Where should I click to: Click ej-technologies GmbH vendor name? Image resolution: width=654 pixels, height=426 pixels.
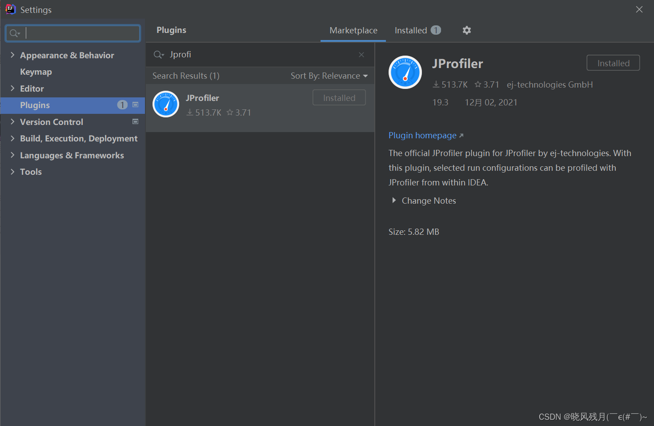pyautogui.click(x=550, y=84)
